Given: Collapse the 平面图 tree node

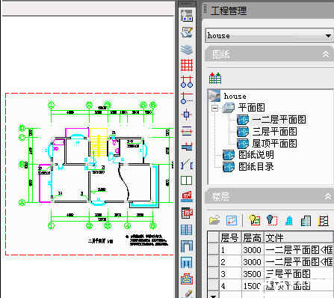Looking at the screenshot, I should [x=214, y=108].
